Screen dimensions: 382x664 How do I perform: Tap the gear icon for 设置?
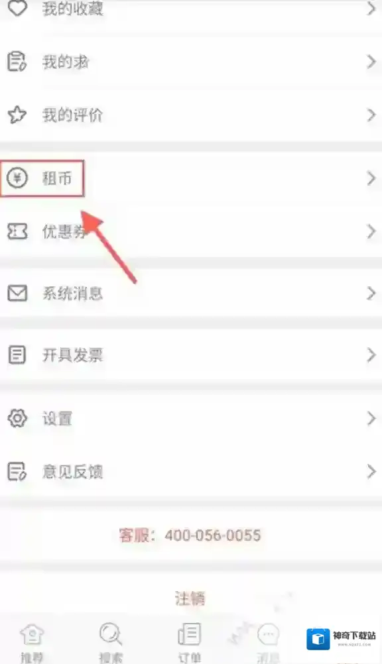[x=17, y=418]
